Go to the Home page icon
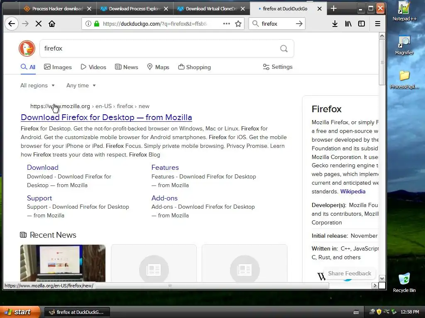The width and height of the screenshot is (425, 318). click(x=52, y=24)
